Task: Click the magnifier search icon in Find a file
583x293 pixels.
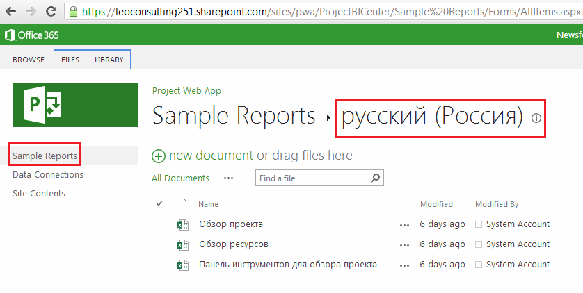Action: pyautogui.click(x=376, y=178)
